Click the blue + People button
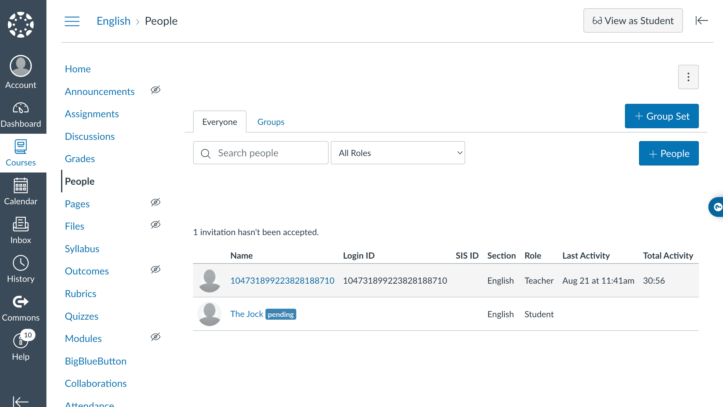Image resolution: width=723 pixels, height=407 pixels. [669, 153]
